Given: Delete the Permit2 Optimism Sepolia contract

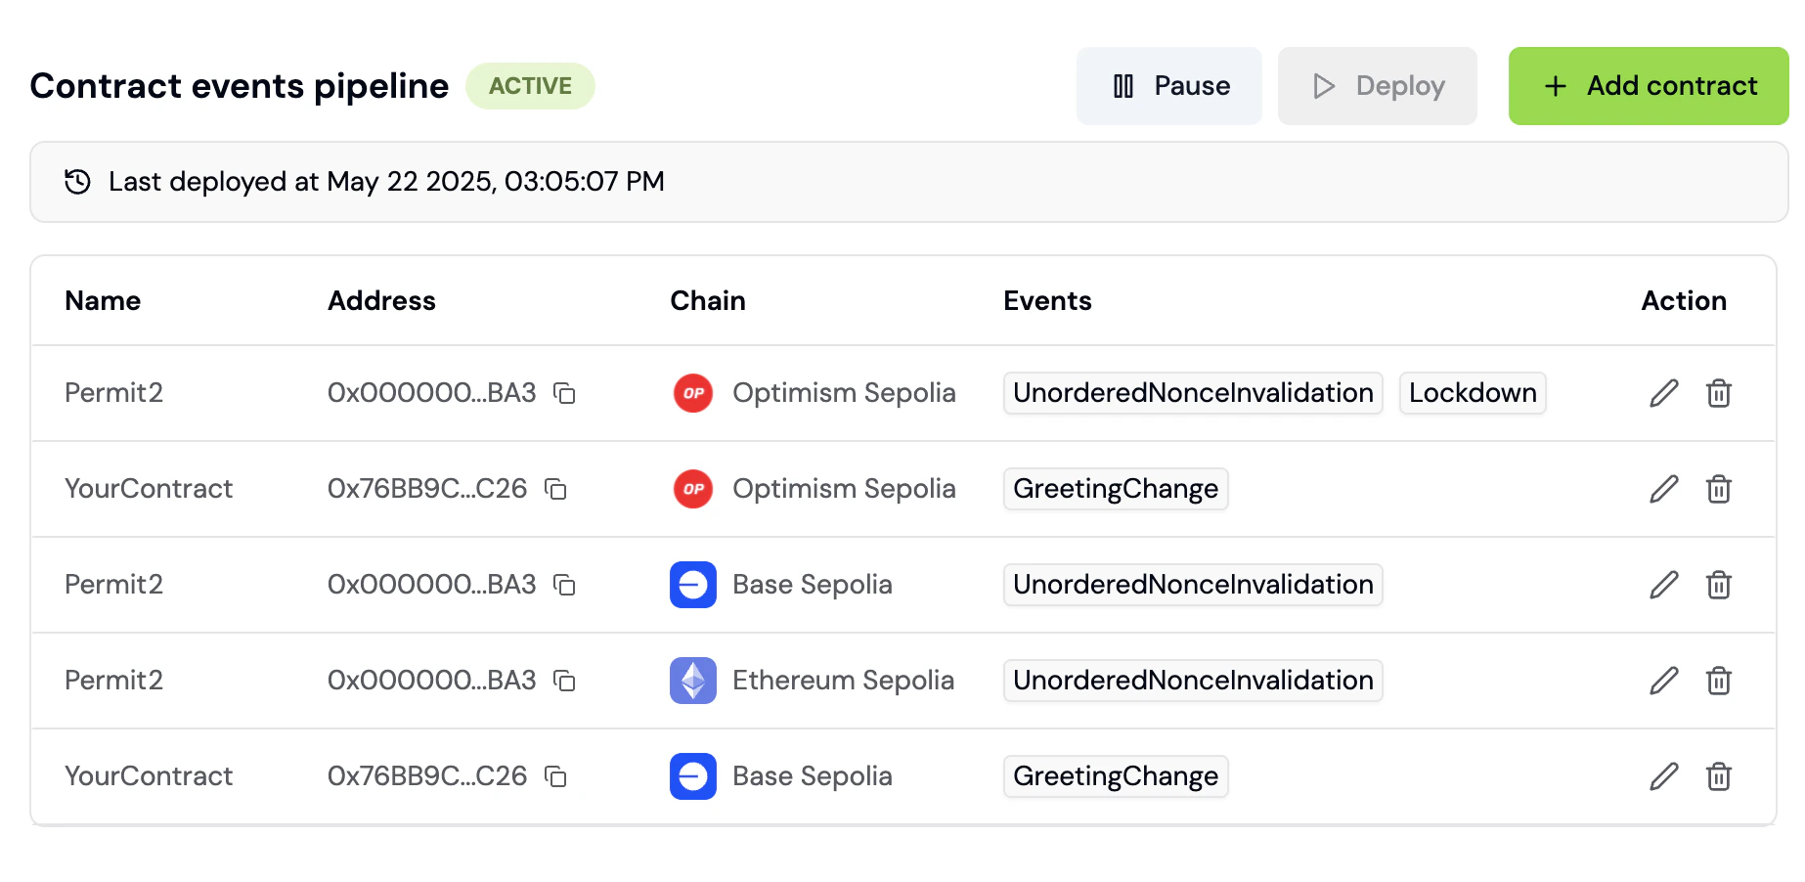Looking at the screenshot, I should (1718, 393).
